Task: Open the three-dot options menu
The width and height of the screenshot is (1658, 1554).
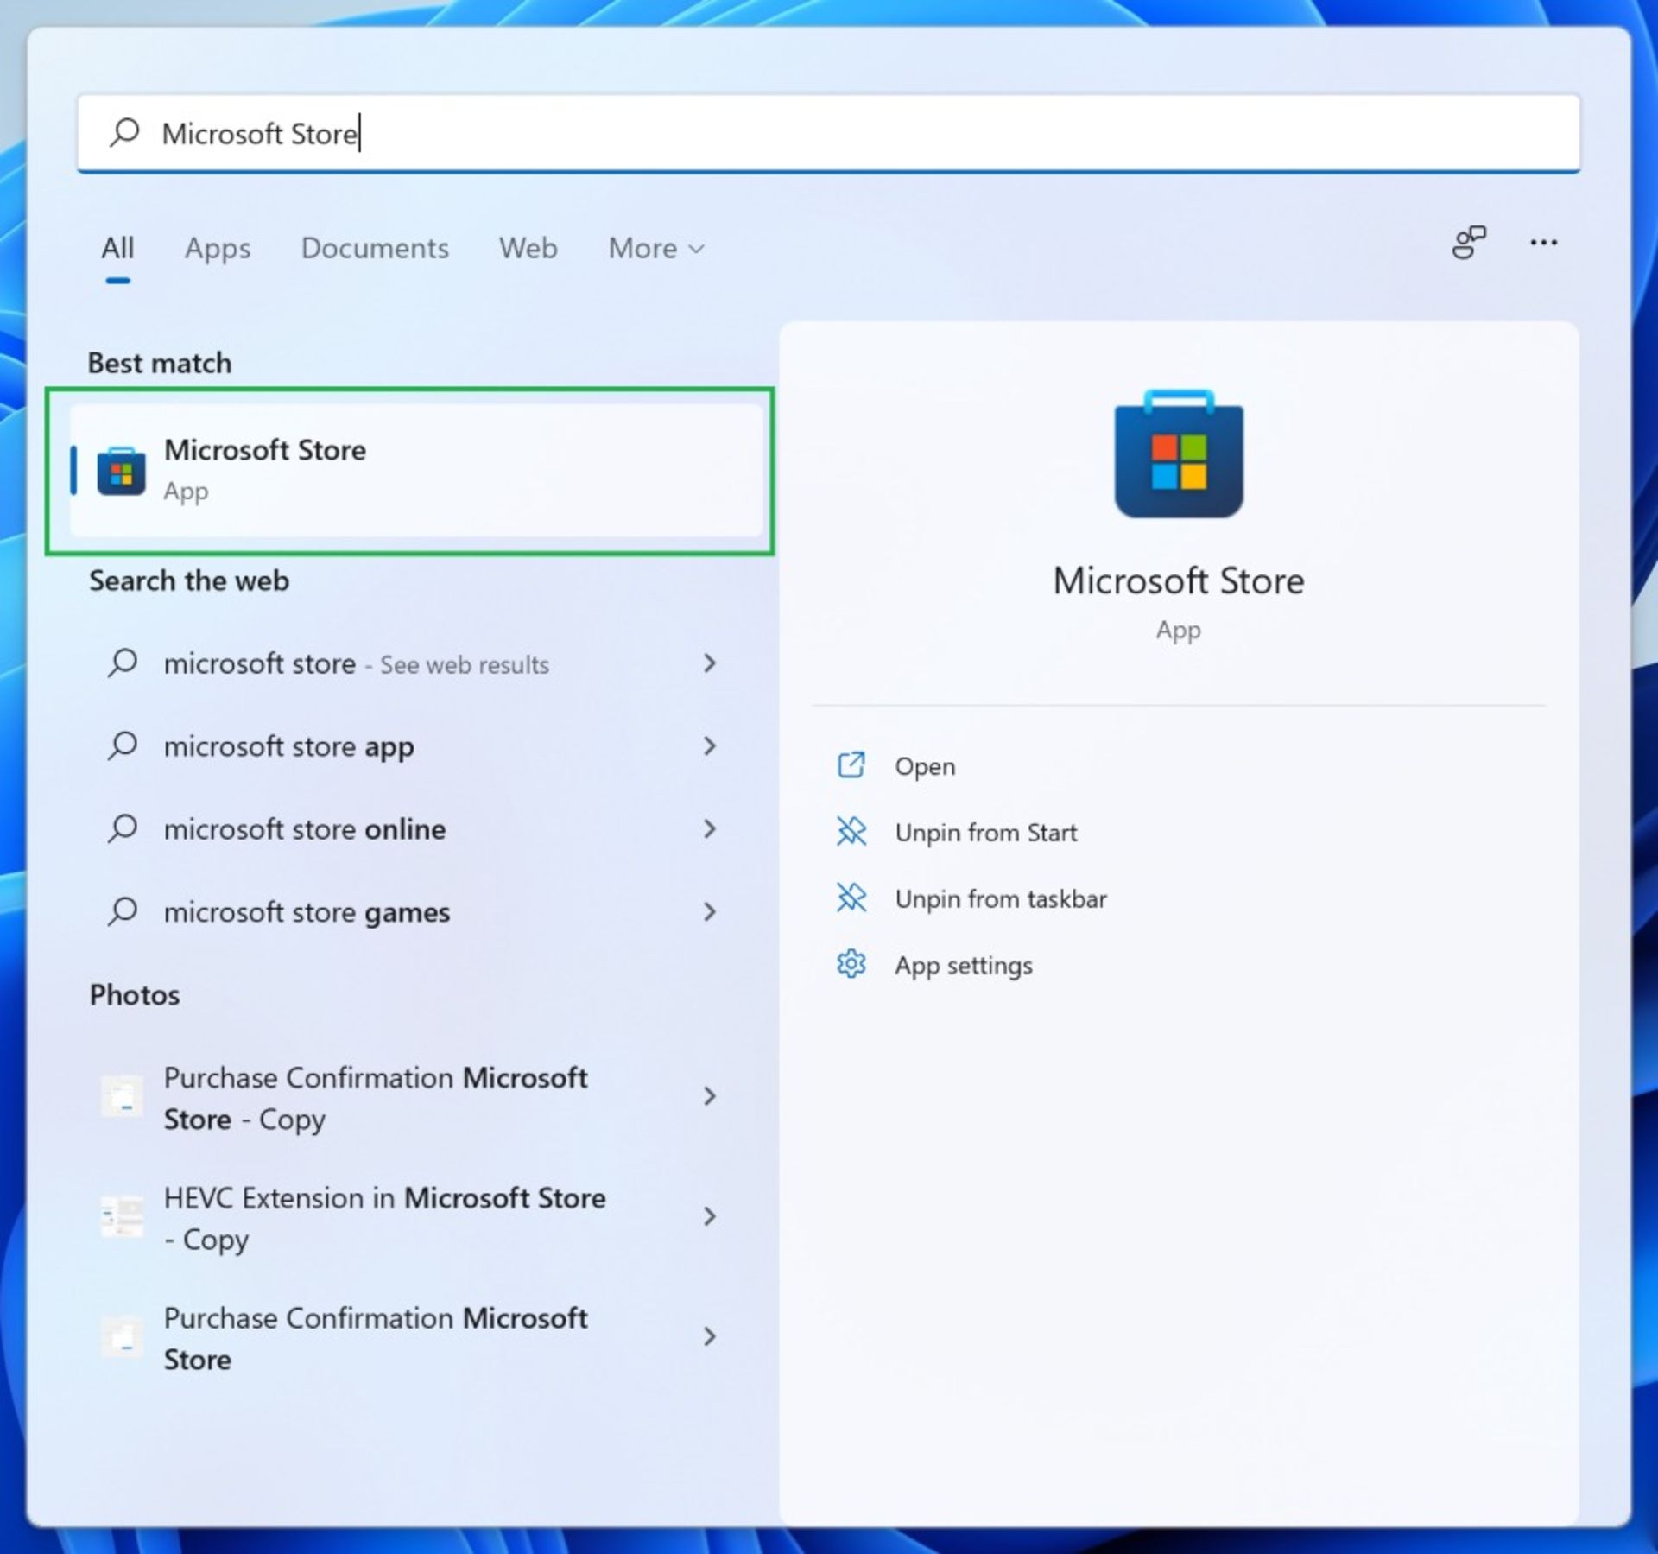Action: [x=1543, y=243]
